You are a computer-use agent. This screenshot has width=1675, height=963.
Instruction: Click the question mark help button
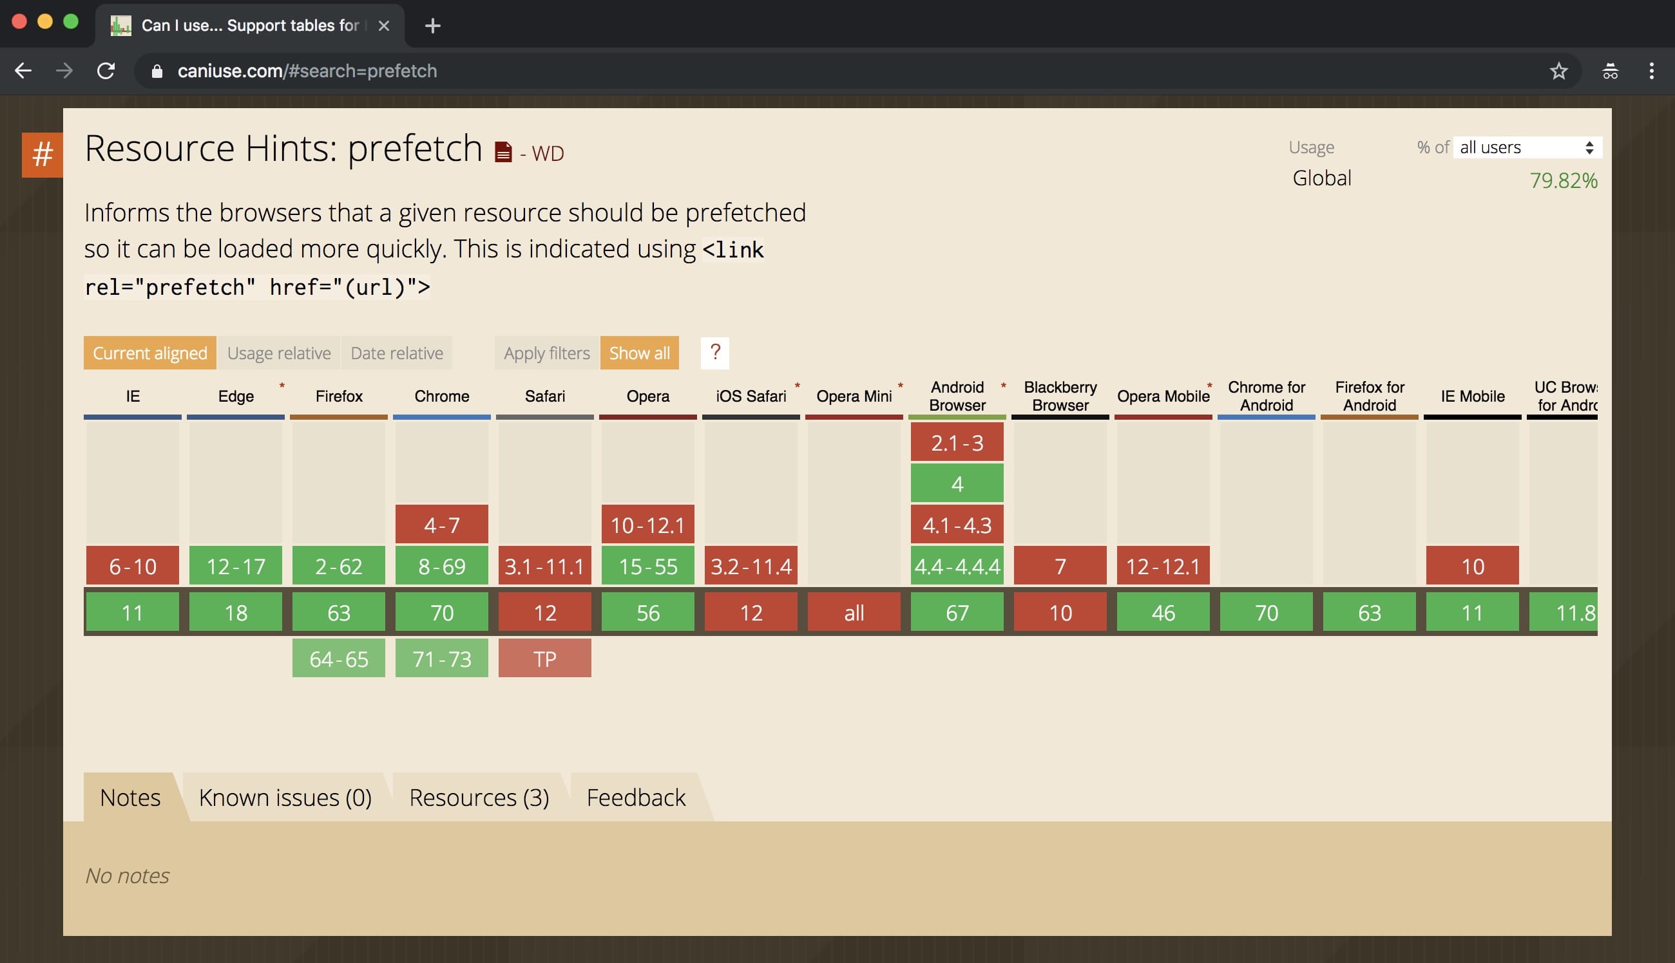(714, 353)
